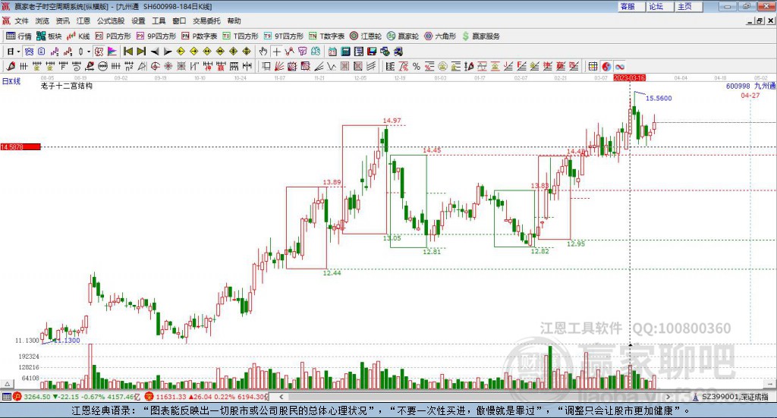Open the P四方形 tool
Viewport: 777px width, 418px height.
point(113,36)
